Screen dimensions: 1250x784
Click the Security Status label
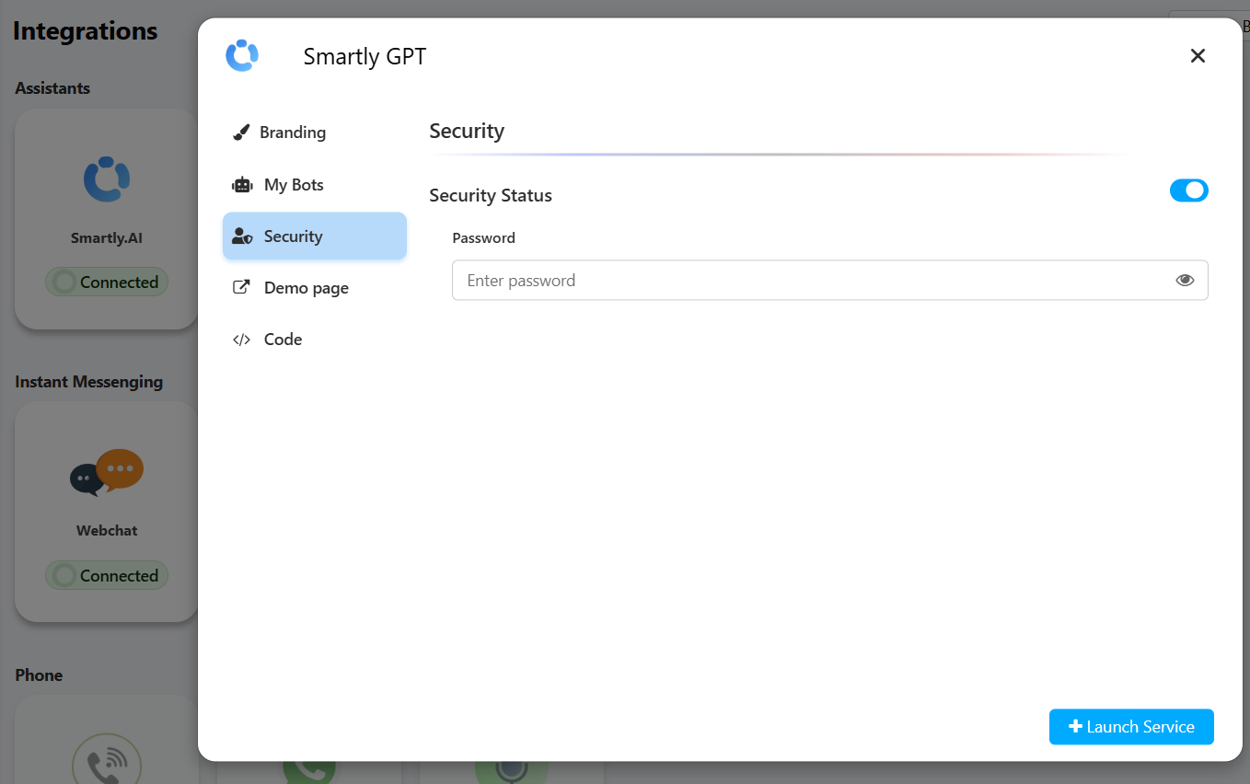tap(491, 195)
